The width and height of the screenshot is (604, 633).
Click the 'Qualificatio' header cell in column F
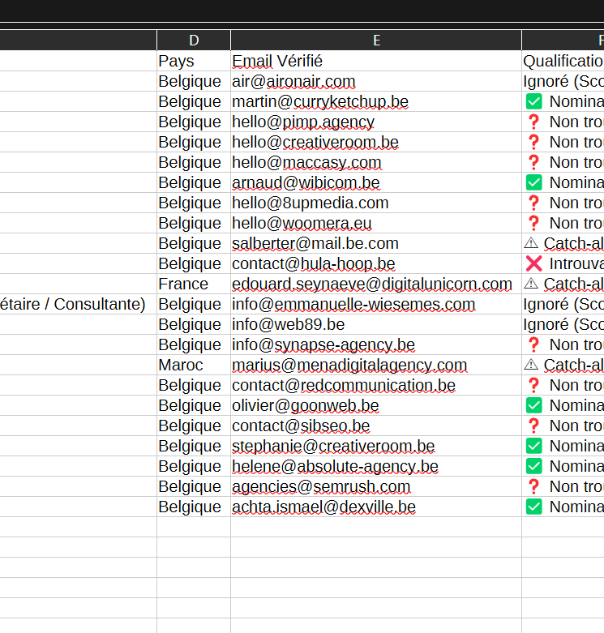point(563,61)
